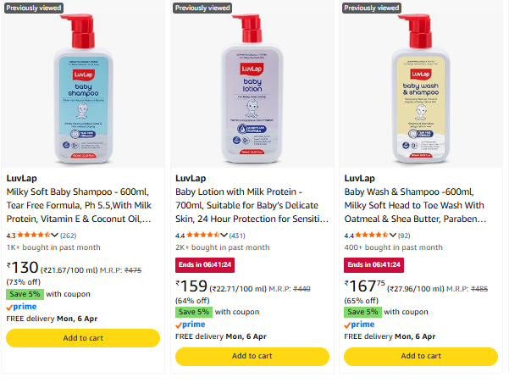Click the 92 ratings count link
Image resolution: width=509 pixels, height=383 pixels.
[x=405, y=235]
